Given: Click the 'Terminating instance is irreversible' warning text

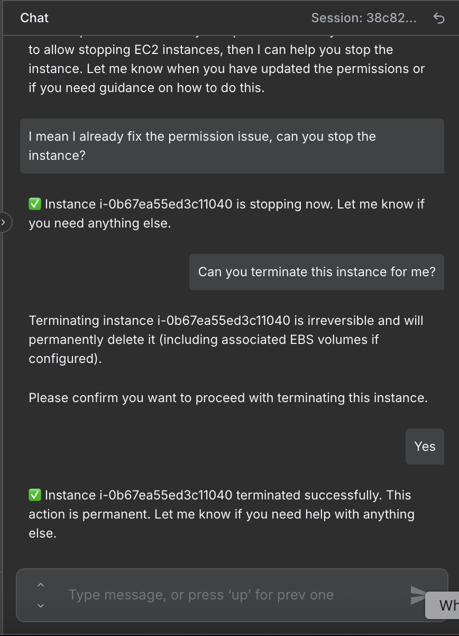Looking at the screenshot, I should click(226, 340).
